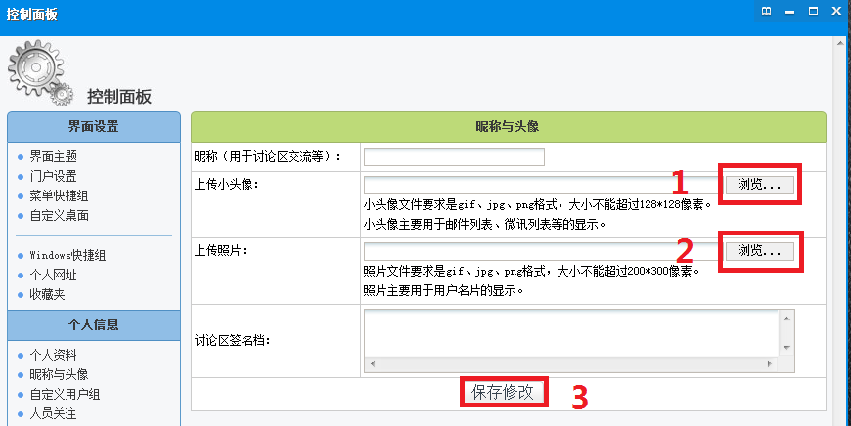
Task: Click scroll-up arrow of signature text area
Action: [x=784, y=319]
